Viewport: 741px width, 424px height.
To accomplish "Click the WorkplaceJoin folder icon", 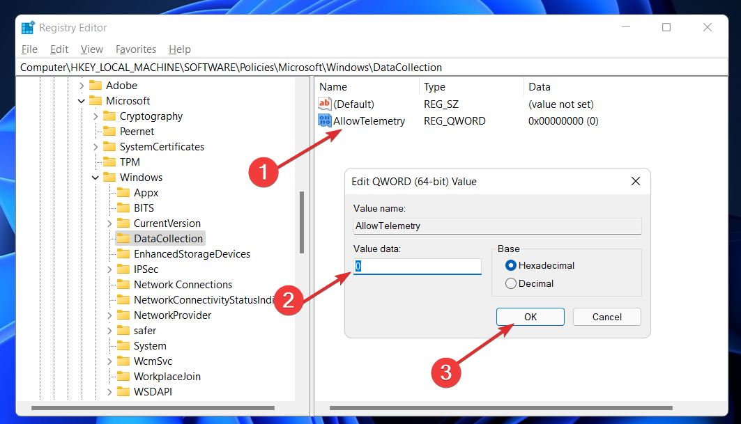I will point(123,377).
